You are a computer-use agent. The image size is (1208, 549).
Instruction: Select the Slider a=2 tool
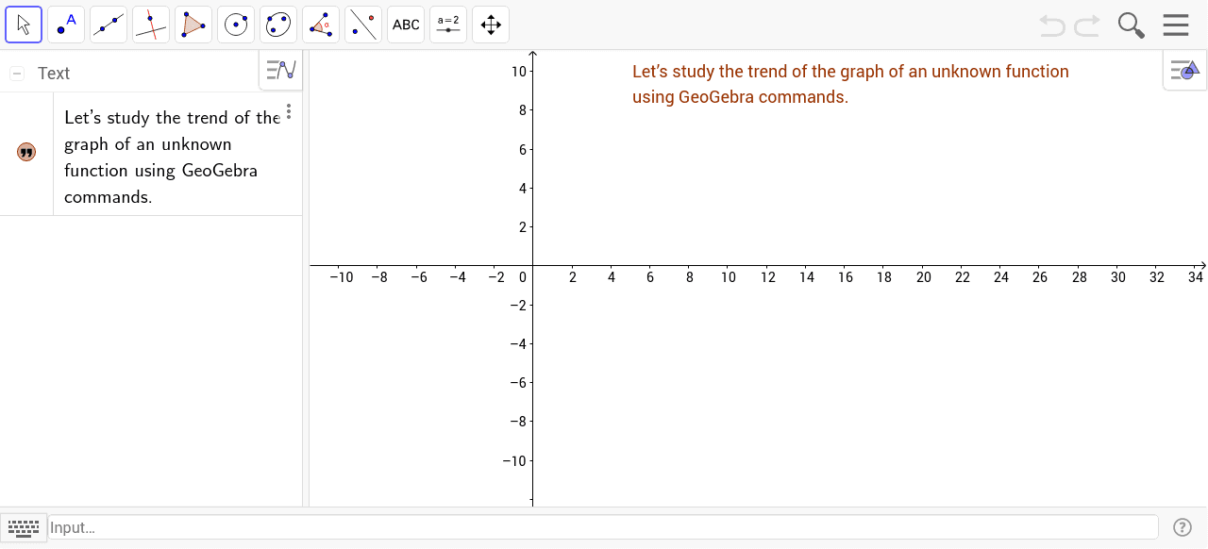point(448,25)
